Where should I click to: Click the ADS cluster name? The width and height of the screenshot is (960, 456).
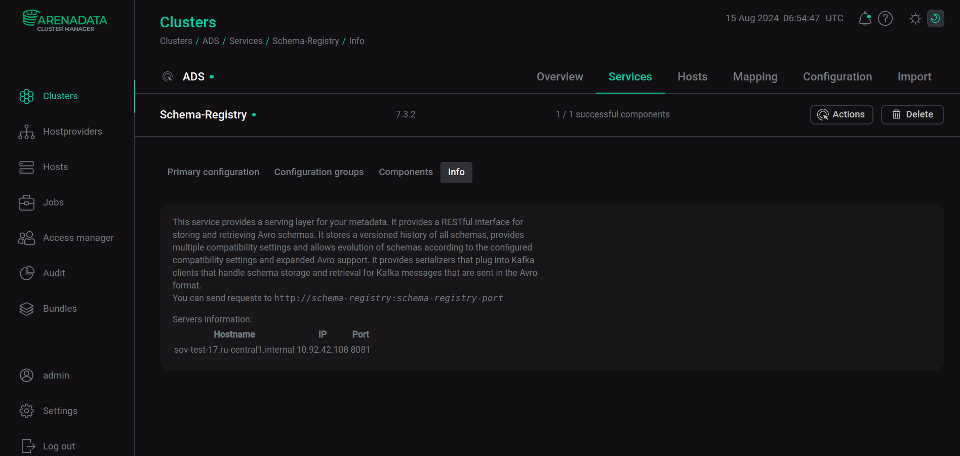click(x=193, y=77)
